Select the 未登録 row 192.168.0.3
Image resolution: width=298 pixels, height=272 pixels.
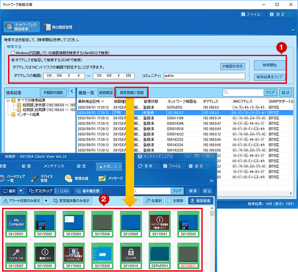(185, 113)
